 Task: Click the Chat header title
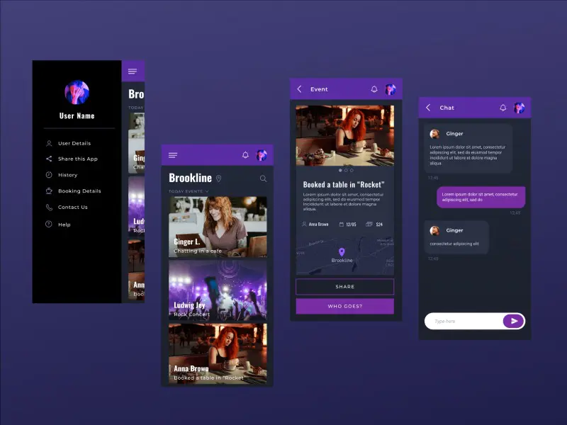[447, 108]
